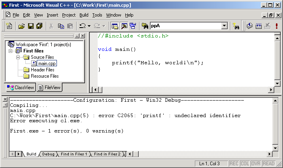
Task: Click the printf line in the code editor
Action: [158, 63]
